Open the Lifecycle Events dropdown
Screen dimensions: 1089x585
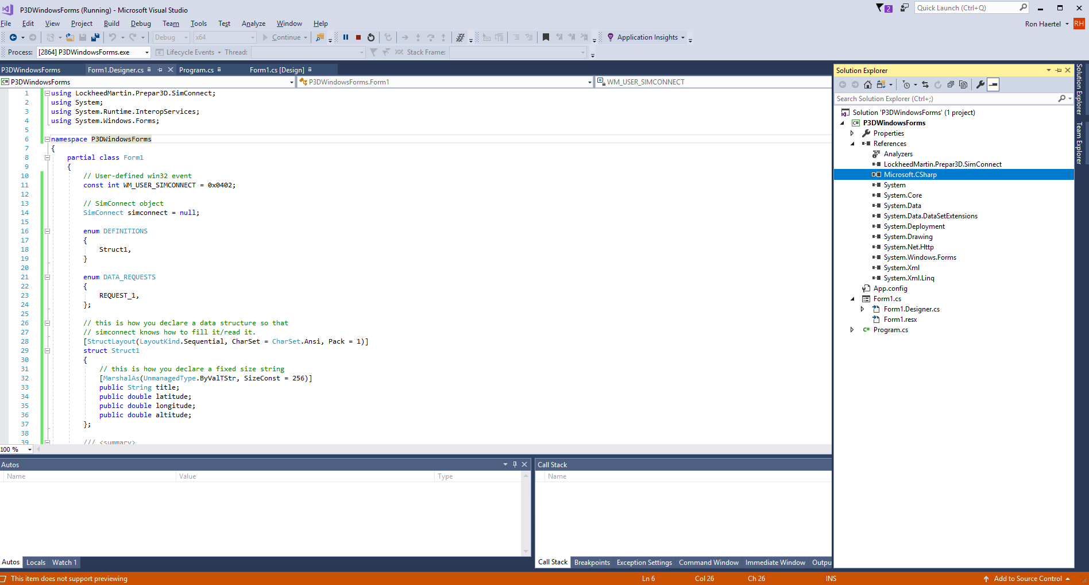pos(219,52)
